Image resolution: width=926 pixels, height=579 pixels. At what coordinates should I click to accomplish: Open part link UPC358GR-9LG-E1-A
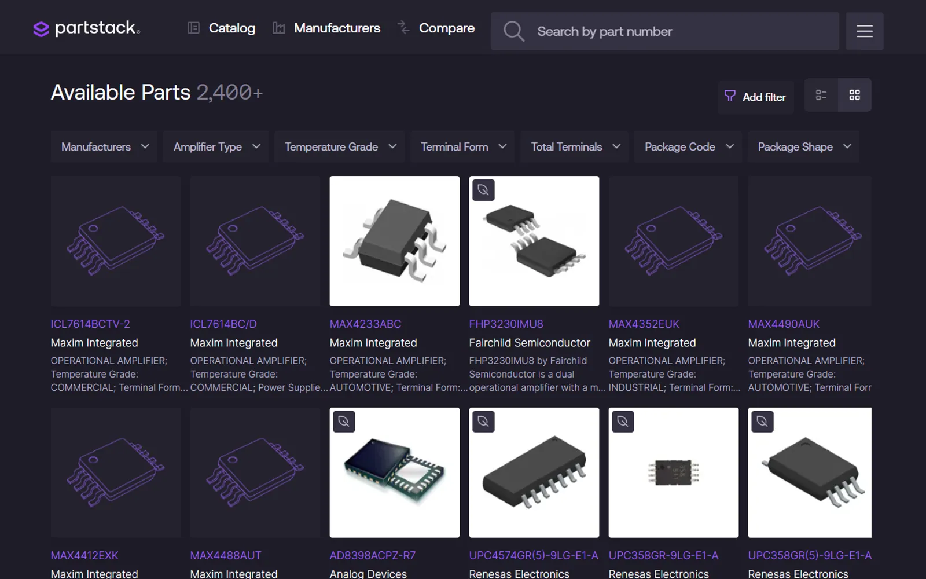point(663,555)
